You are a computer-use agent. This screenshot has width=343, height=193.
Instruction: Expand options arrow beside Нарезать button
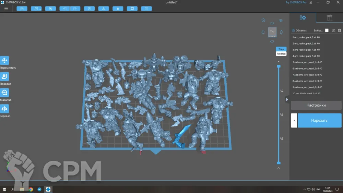click(294, 120)
